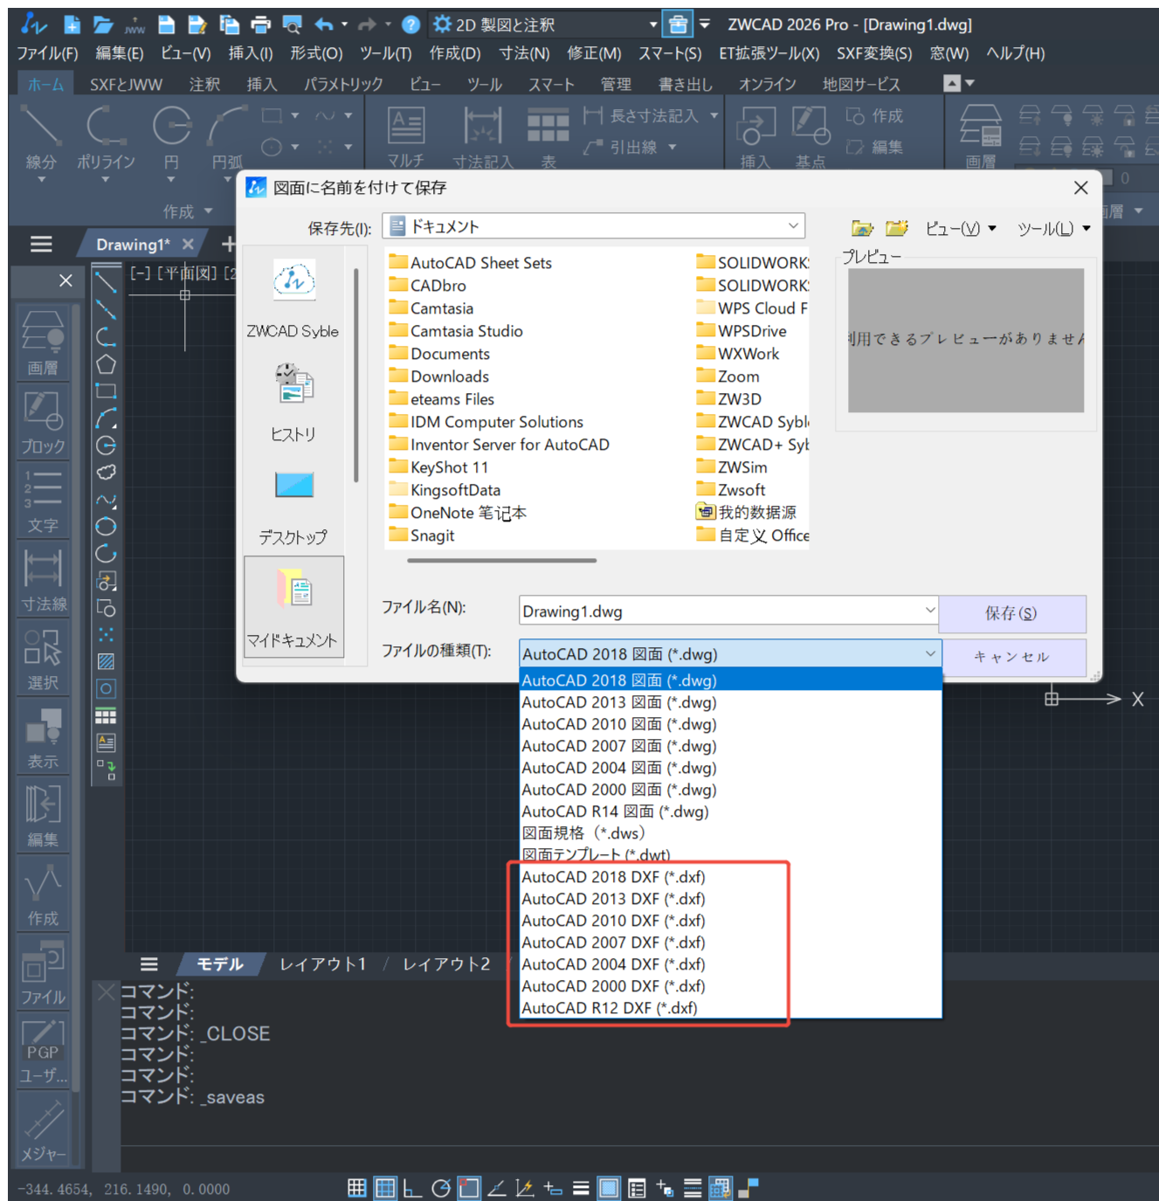The image size is (1159, 1201).
Task: Expand the 保存先 Documents location dropdown
Action: 793,226
